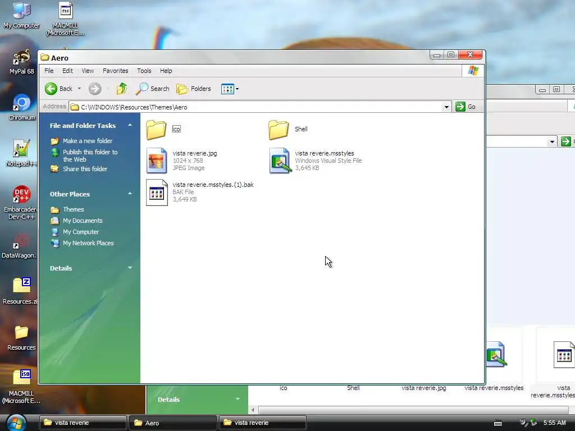
Task: Click the keyboard tray icon
Action: point(498,423)
